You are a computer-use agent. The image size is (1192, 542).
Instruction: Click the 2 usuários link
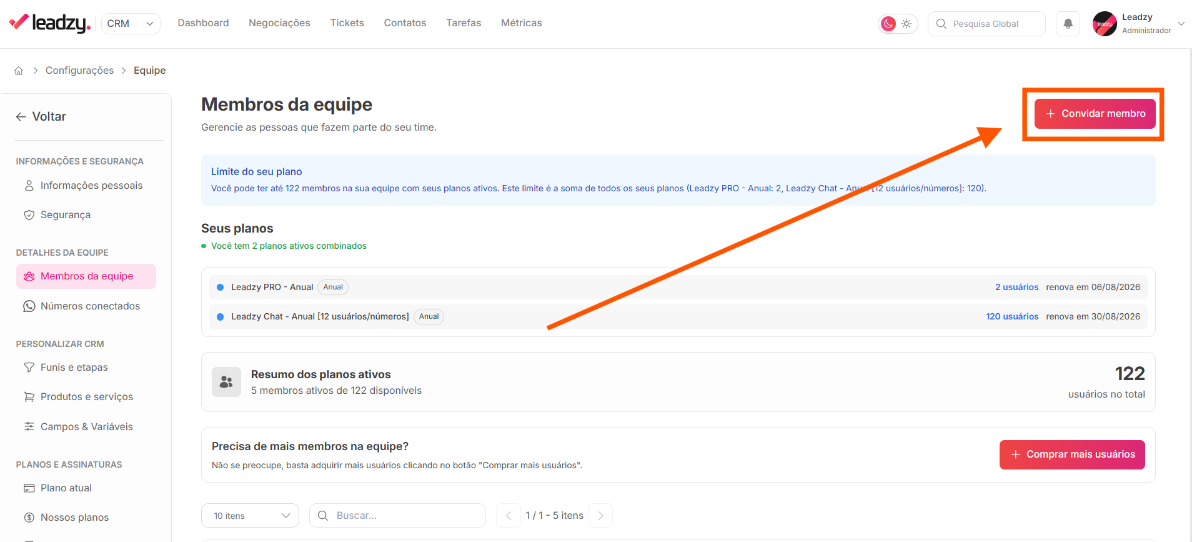click(x=1016, y=287)
